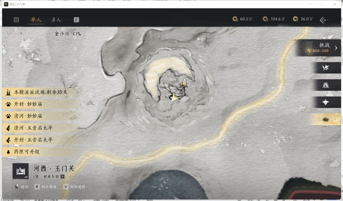Click the region switch map icon

(21, 171)
